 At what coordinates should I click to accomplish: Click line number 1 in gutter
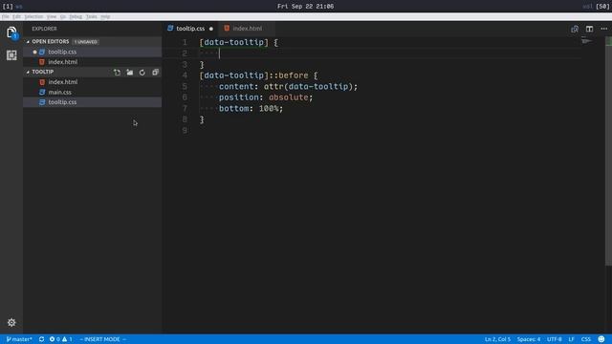click(x=185, y=42)
